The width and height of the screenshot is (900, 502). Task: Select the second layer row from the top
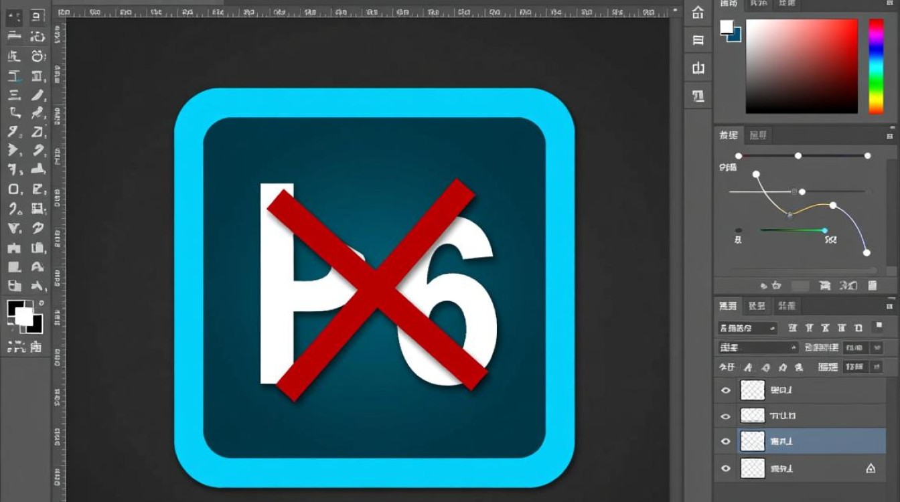pos(800,416)
